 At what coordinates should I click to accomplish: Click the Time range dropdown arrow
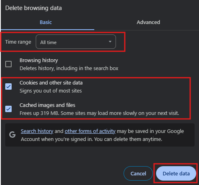pos(110,42)
